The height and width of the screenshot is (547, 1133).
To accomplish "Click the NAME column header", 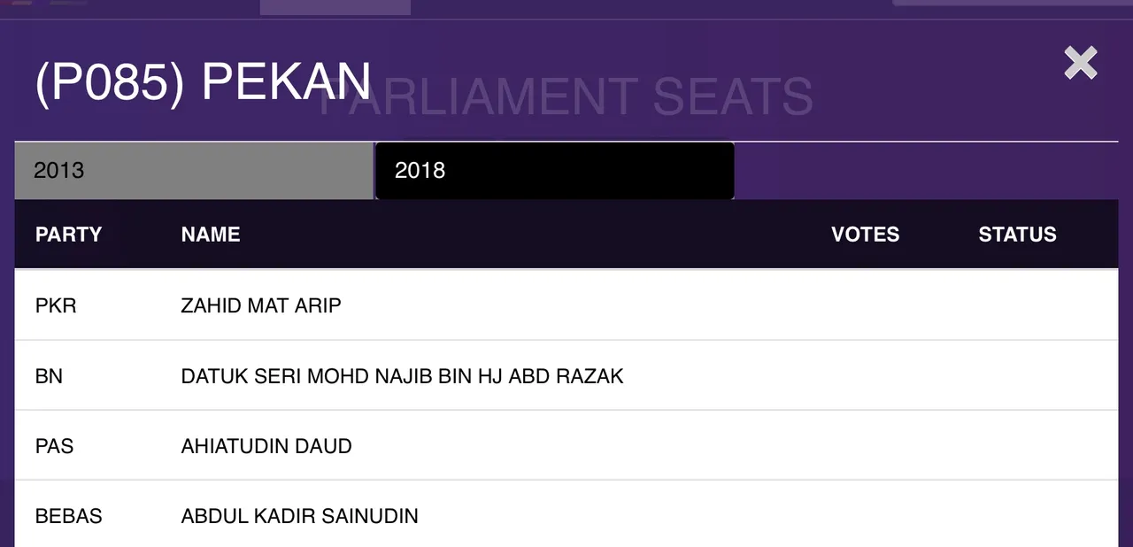I will tap(211, 235).
